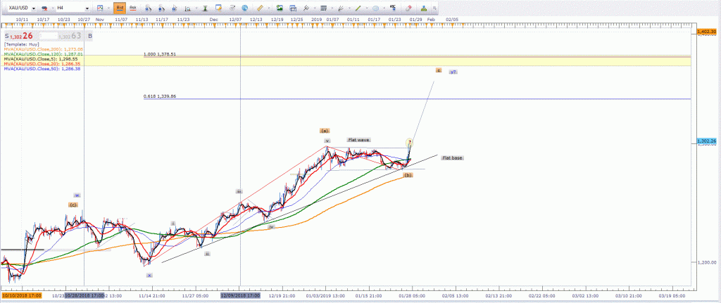Click the 12/09/2018 17:00 time marker
This screenshot has width=721, height=303.
[x=240, y=297]
